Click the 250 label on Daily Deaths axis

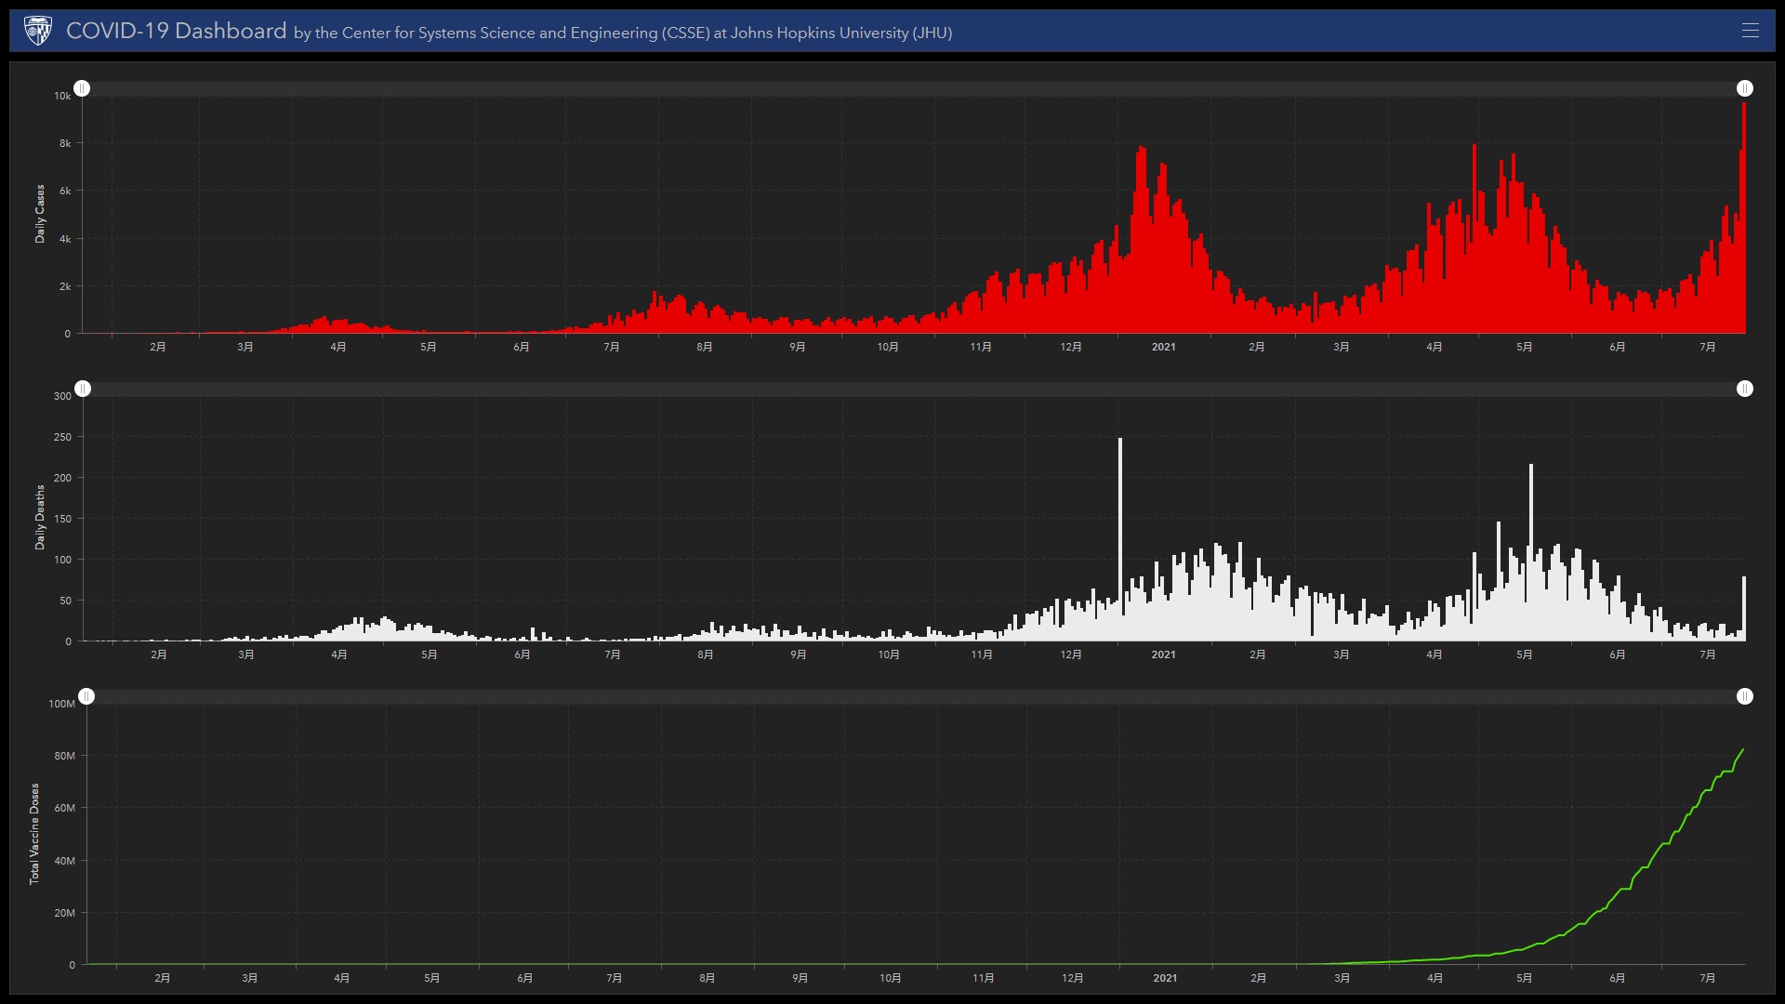(62, 437)
